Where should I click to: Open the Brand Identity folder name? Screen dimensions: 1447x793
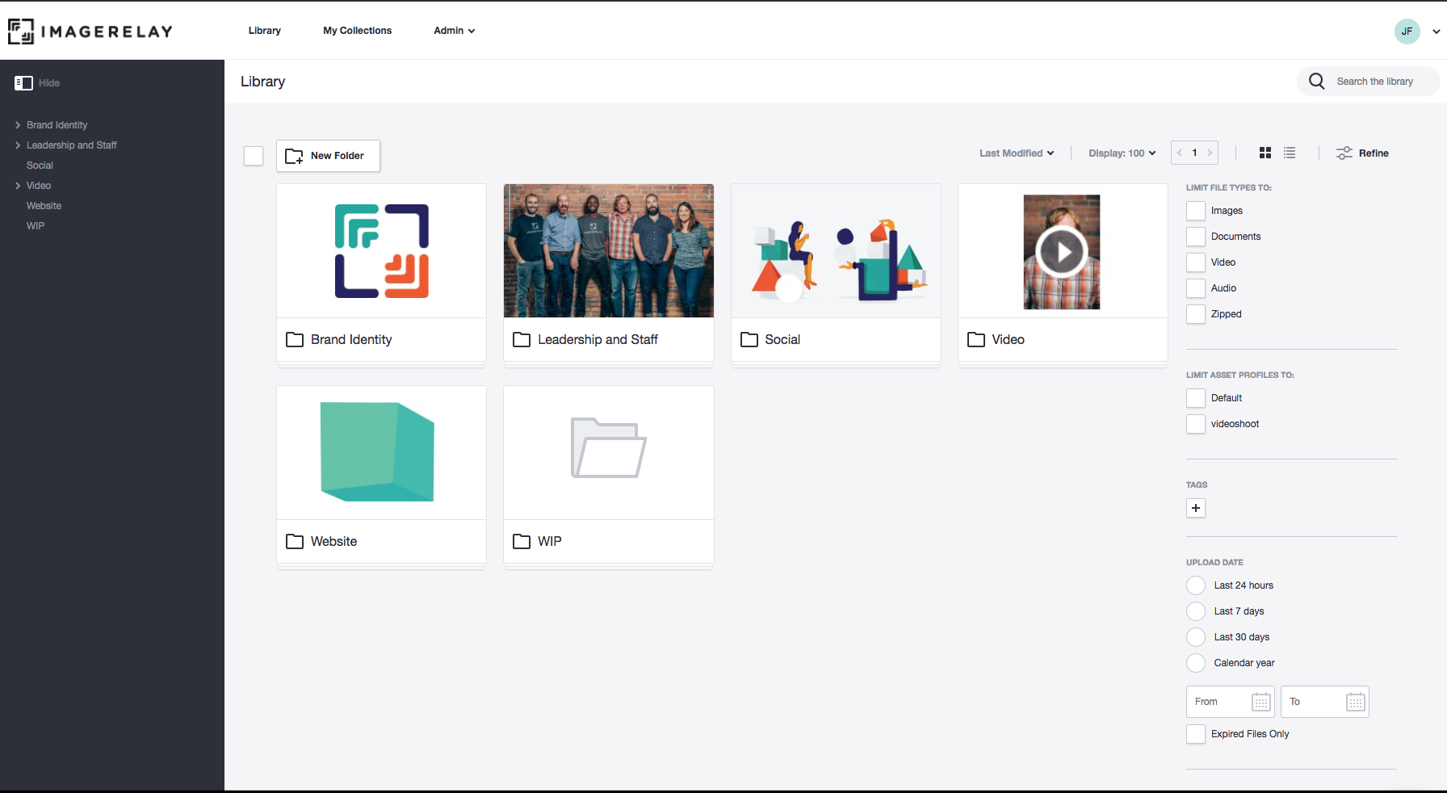pyautogui.click(x=351, y=340)
